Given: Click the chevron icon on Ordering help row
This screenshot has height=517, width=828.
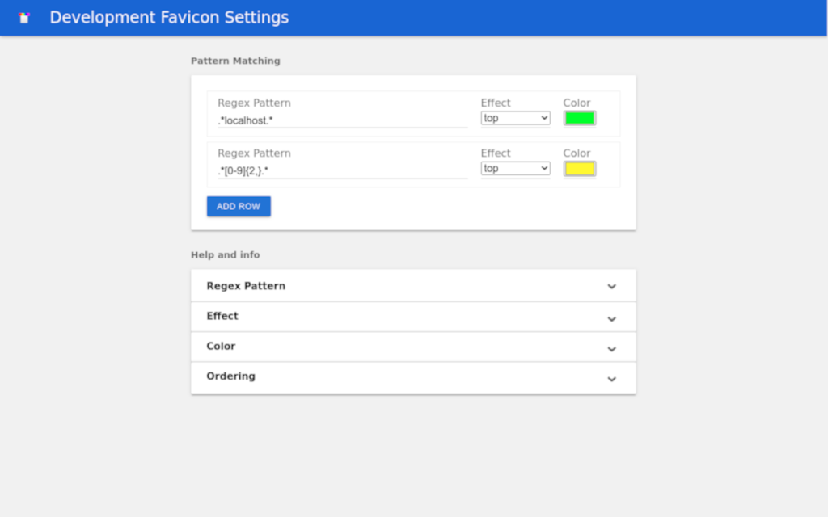Looking at the screenshot, I should pyautogui.click(x=611, y=379).
